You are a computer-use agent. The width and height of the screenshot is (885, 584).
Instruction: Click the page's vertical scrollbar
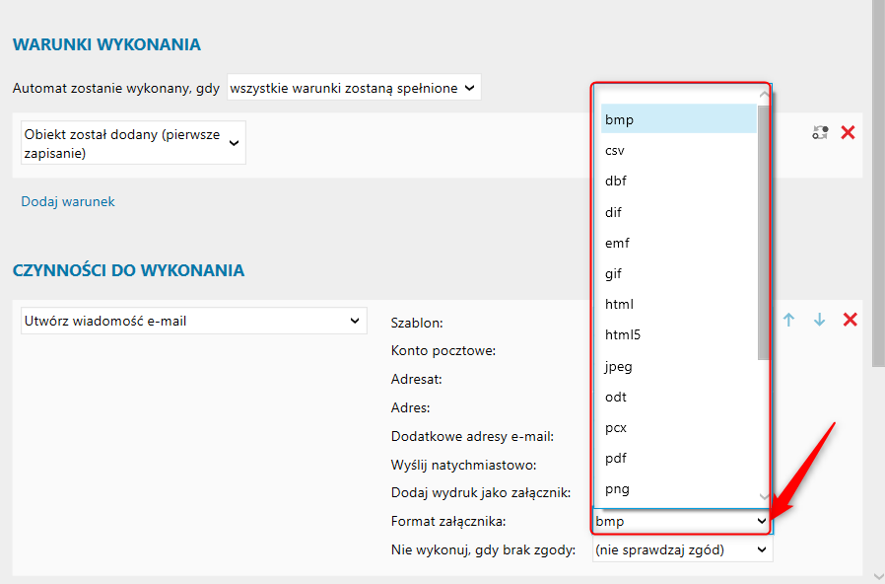[877, 197]
